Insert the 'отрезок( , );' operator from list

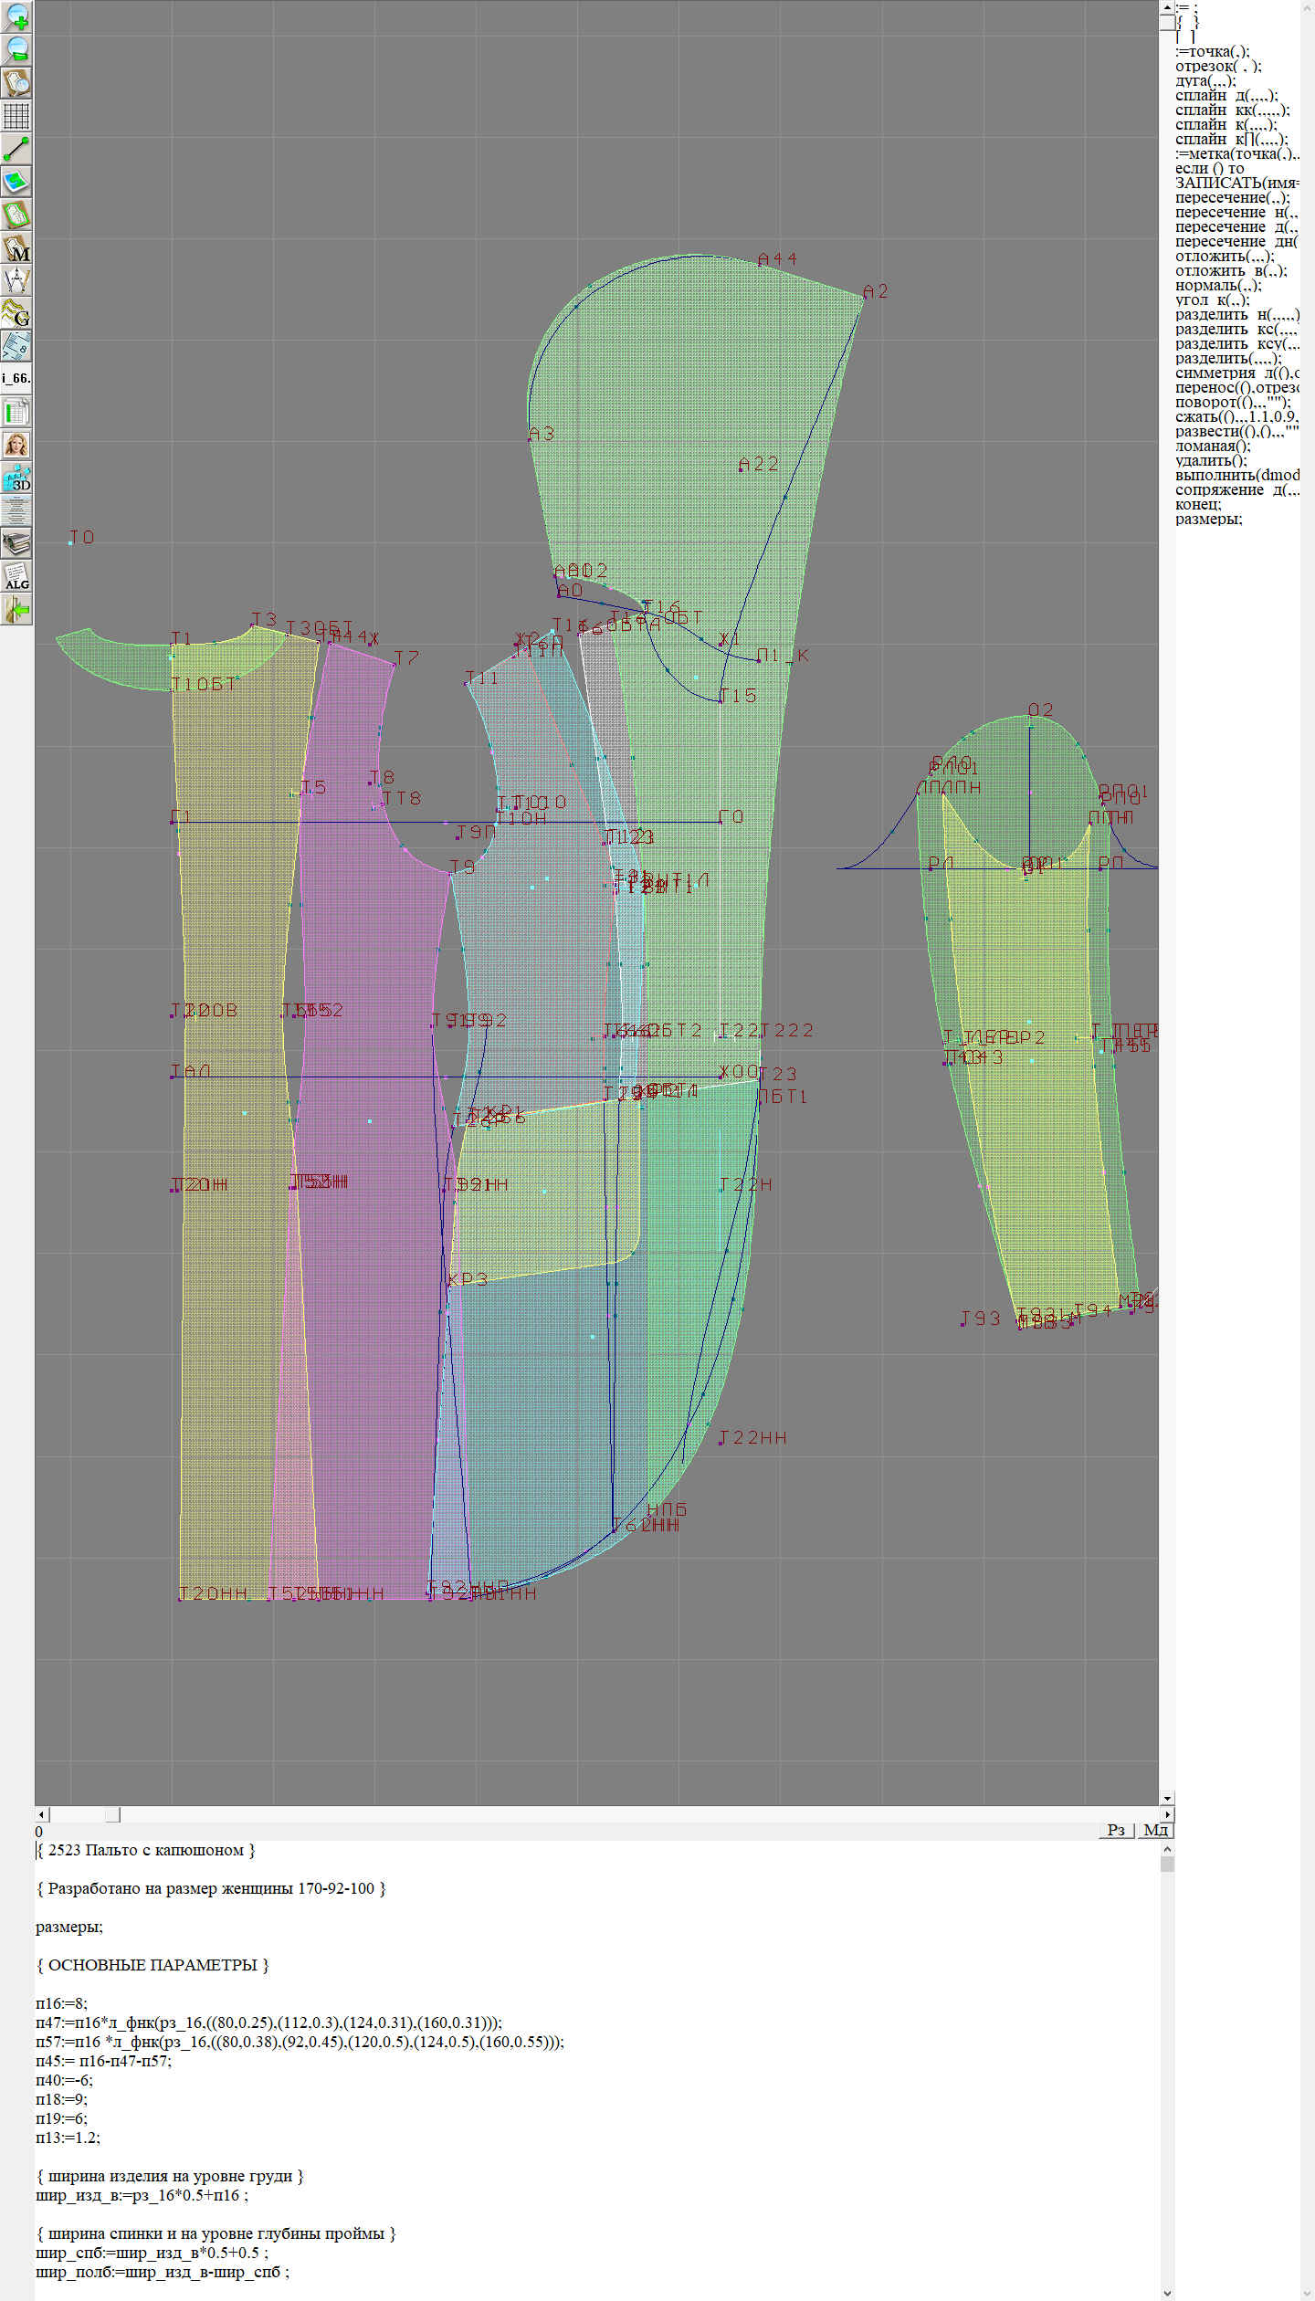click(x=1218, y=67)
